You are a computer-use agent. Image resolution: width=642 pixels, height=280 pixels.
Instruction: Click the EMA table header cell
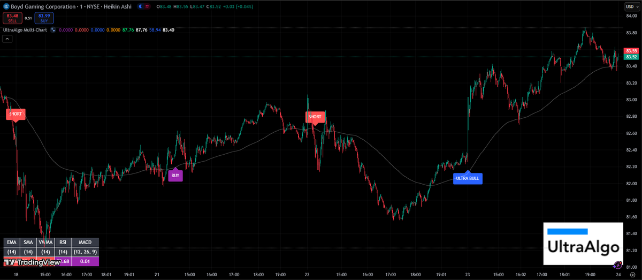[11, 243]
